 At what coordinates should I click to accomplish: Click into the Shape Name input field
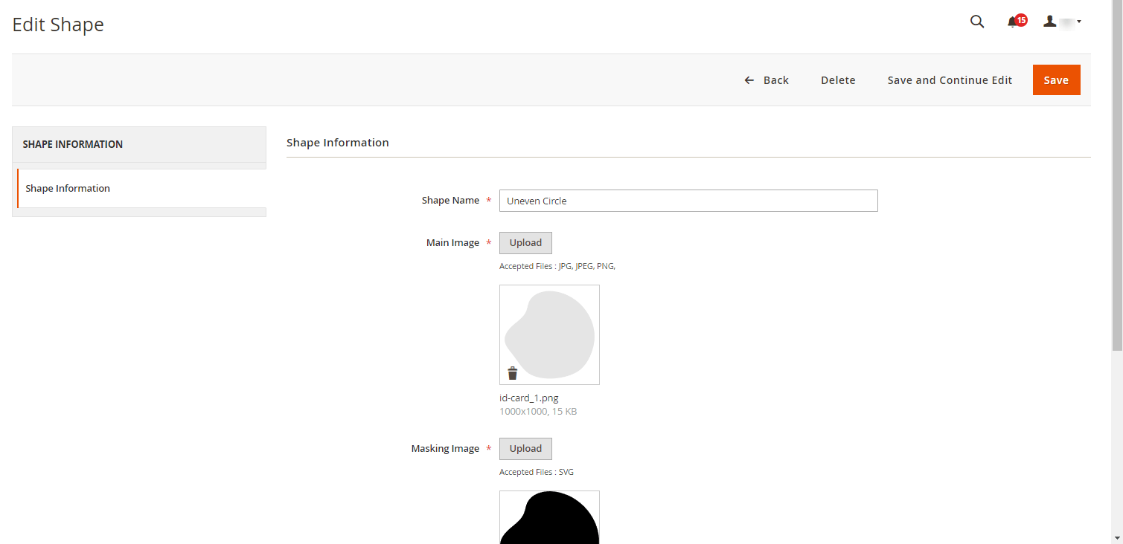(x=688, y=201)
